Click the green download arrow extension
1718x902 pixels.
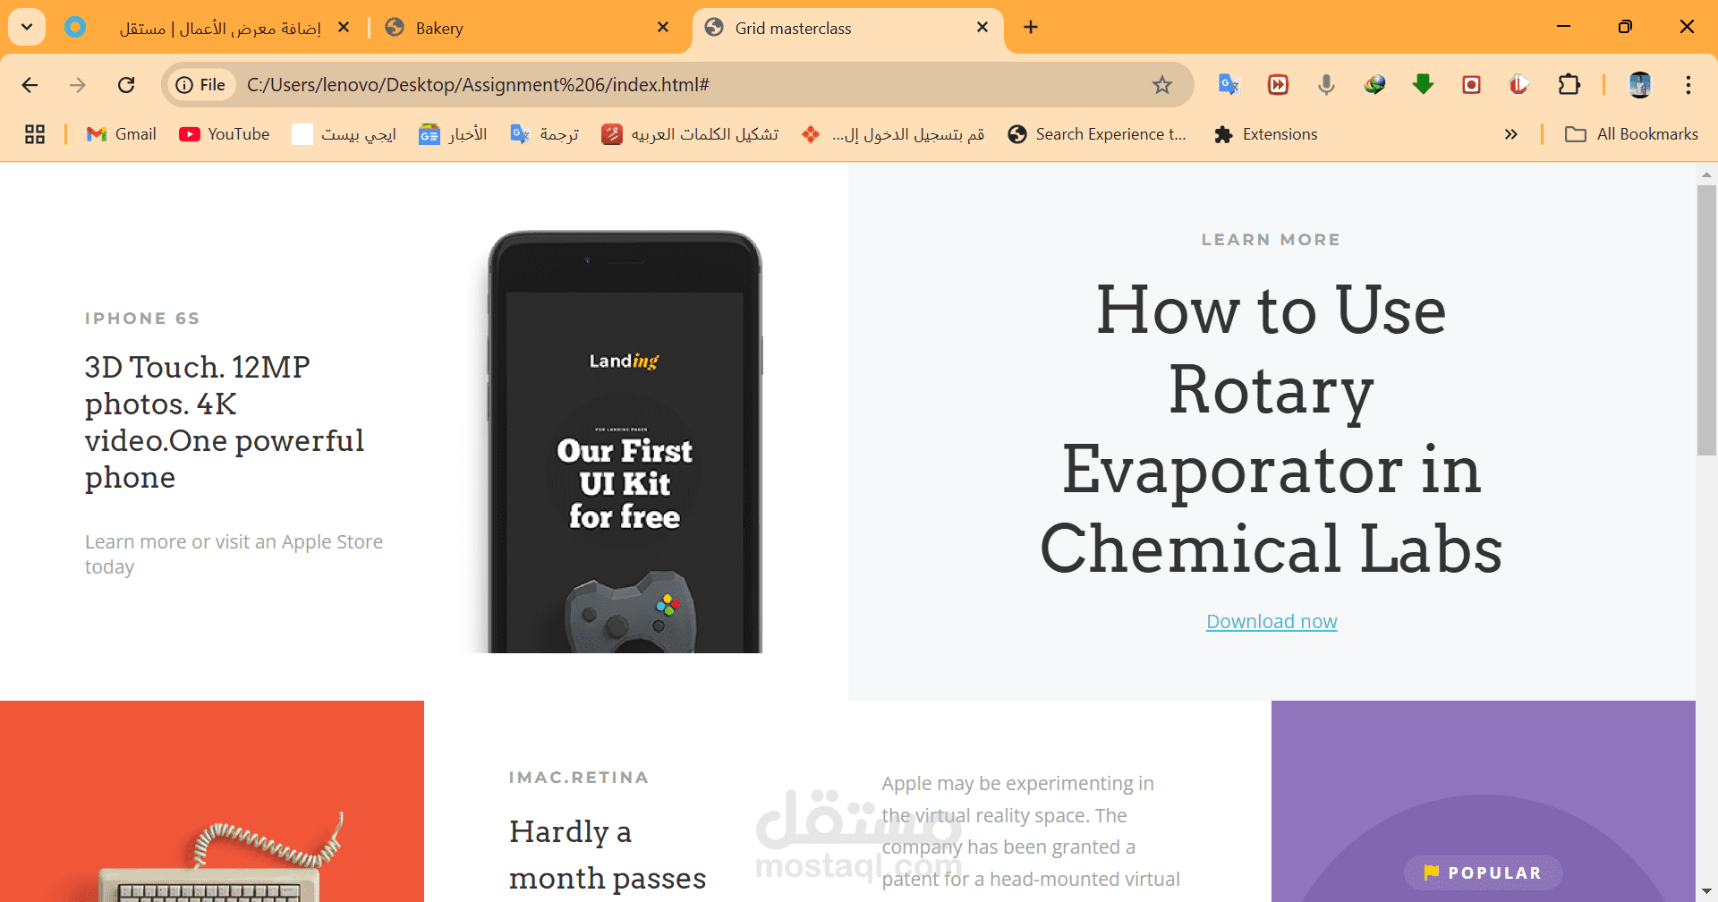(1423, 85)
